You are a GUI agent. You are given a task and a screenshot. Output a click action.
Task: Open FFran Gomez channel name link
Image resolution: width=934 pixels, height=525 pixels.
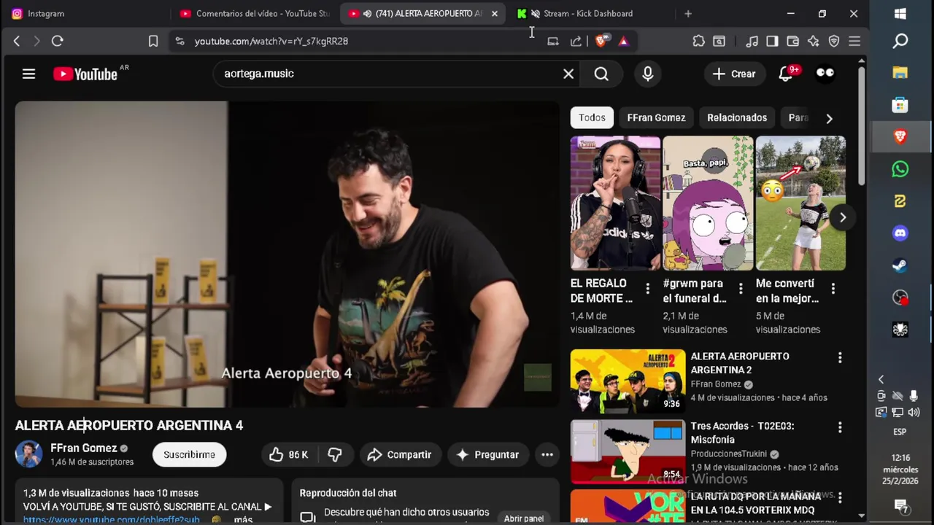[x=84, y=448]
